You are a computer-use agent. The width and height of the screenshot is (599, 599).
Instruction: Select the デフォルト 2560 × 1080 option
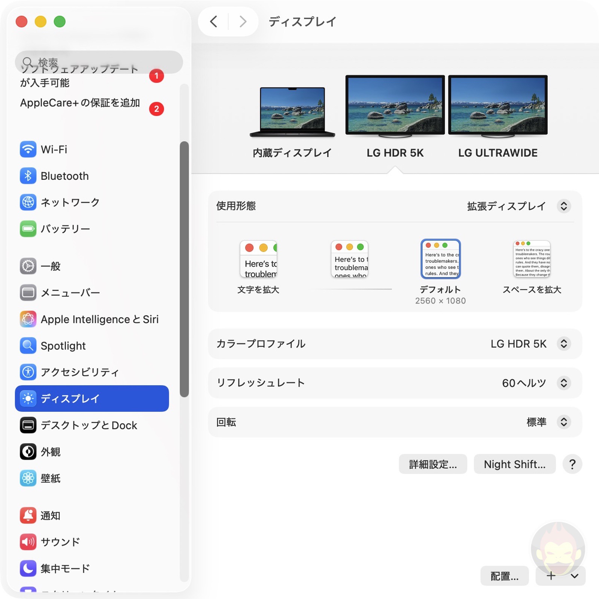(441, 259)
